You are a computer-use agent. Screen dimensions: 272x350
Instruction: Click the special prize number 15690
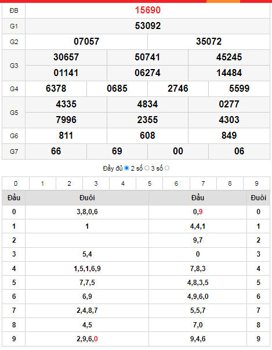[x=147, y=10]
